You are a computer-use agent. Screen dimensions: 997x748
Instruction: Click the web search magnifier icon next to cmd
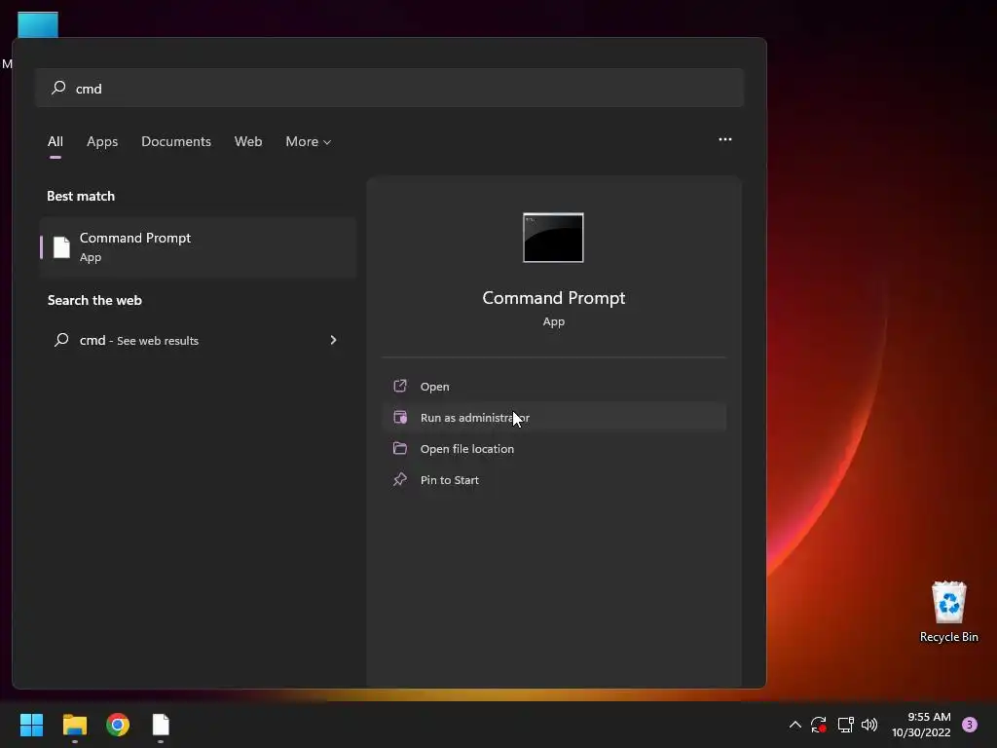tap(61, 340)
